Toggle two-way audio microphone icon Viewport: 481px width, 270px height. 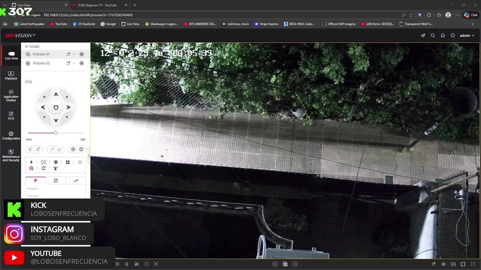(x=127, y=264)
